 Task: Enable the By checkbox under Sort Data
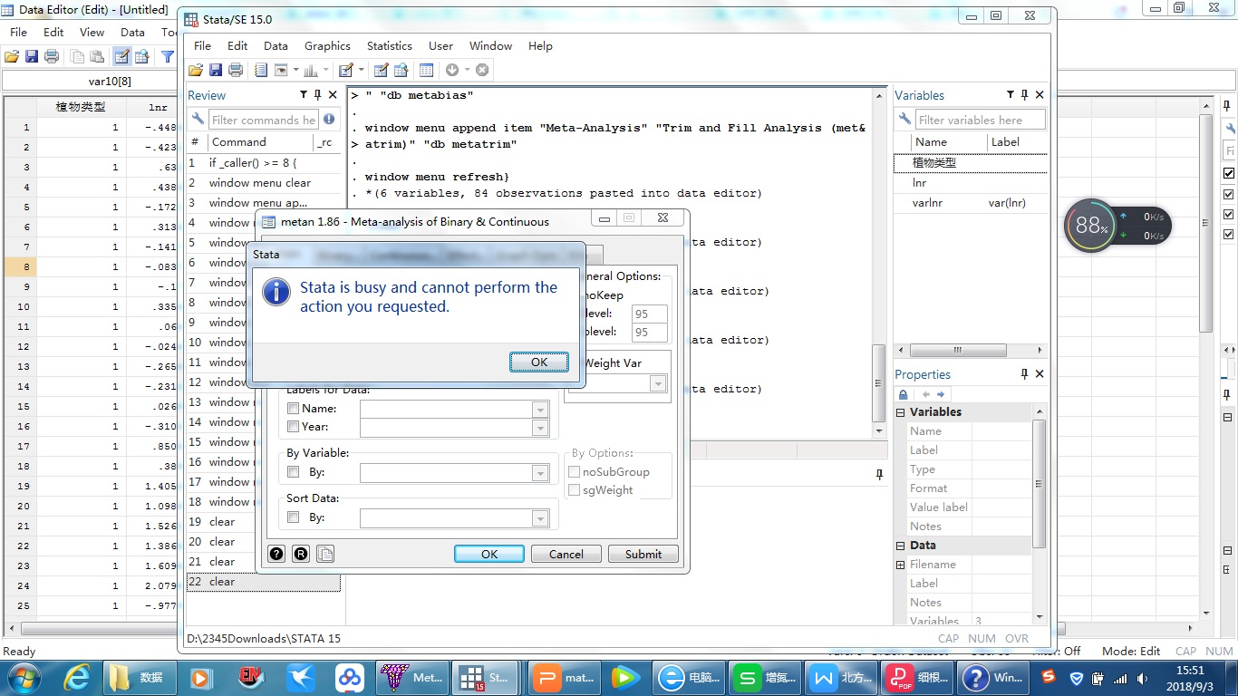point(293,517)
